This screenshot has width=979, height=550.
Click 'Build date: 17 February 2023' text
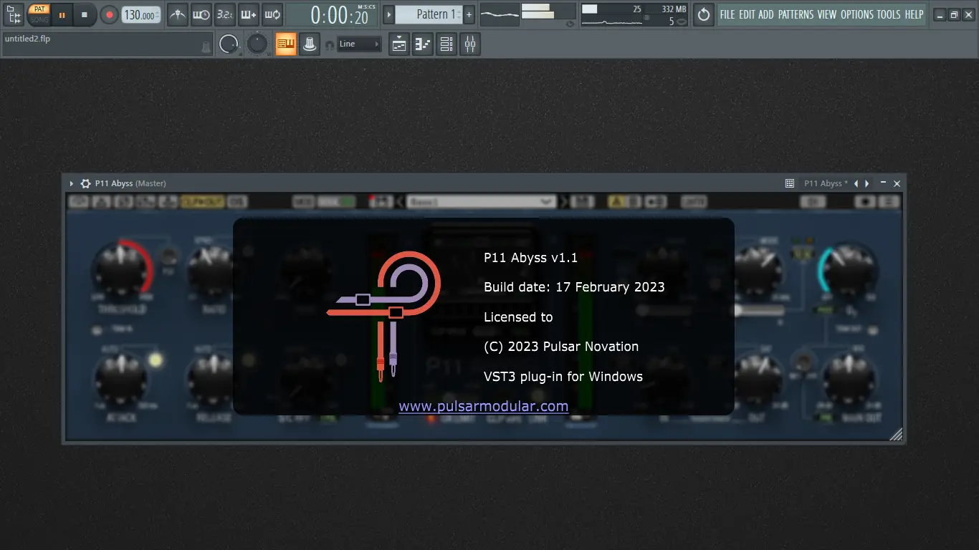(574, 287)
